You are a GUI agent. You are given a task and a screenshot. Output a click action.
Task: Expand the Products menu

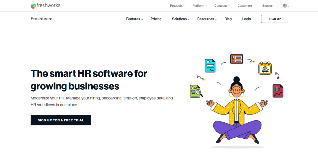(177, 6)
